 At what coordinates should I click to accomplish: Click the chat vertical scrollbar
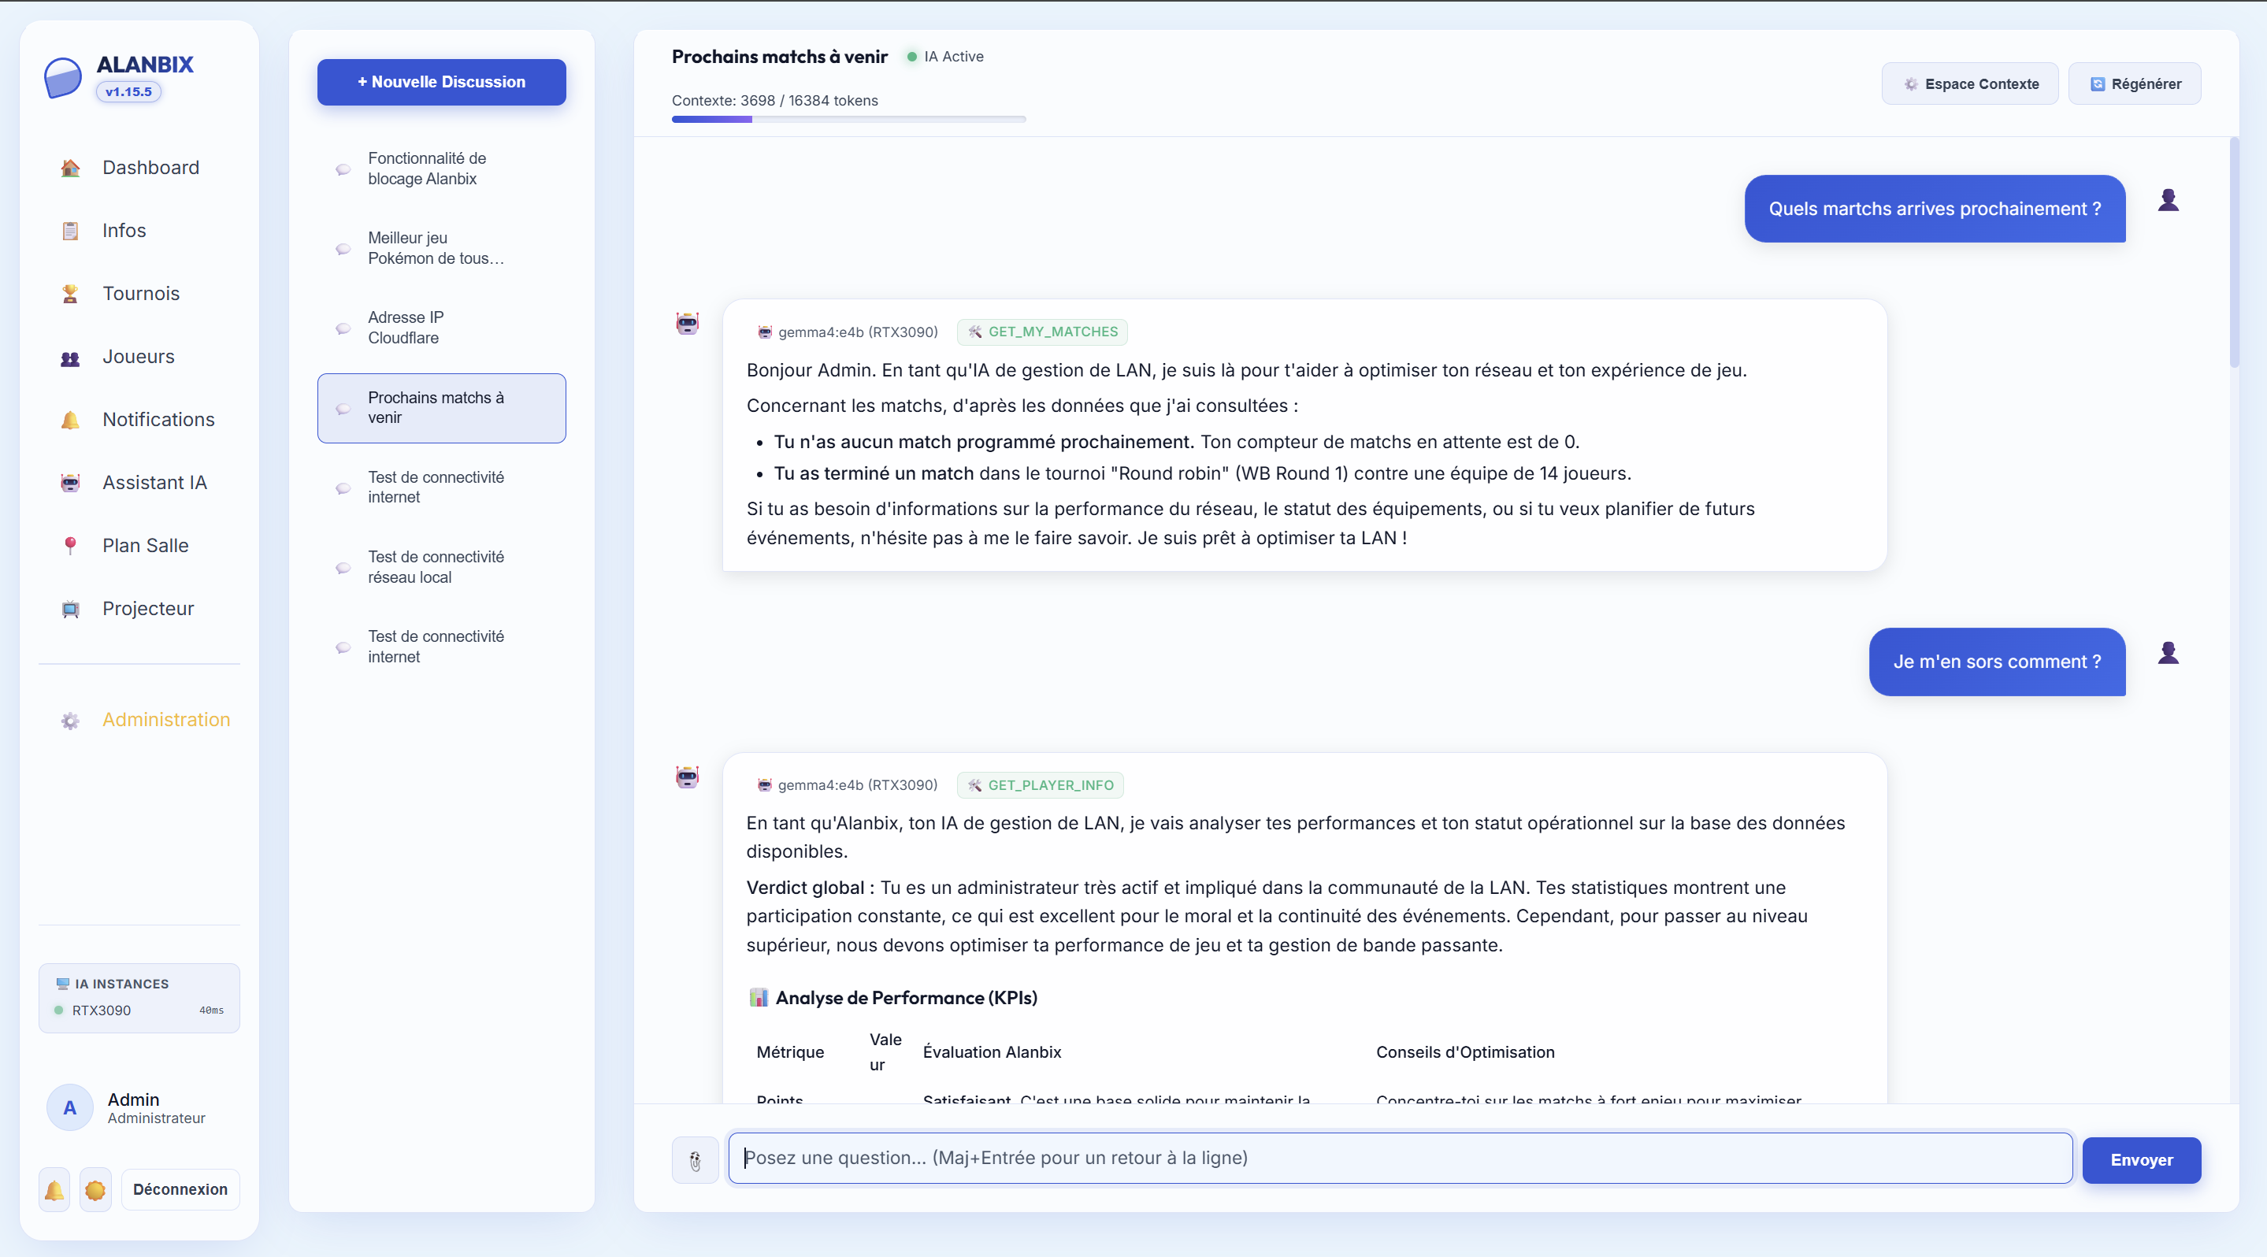2234,253
